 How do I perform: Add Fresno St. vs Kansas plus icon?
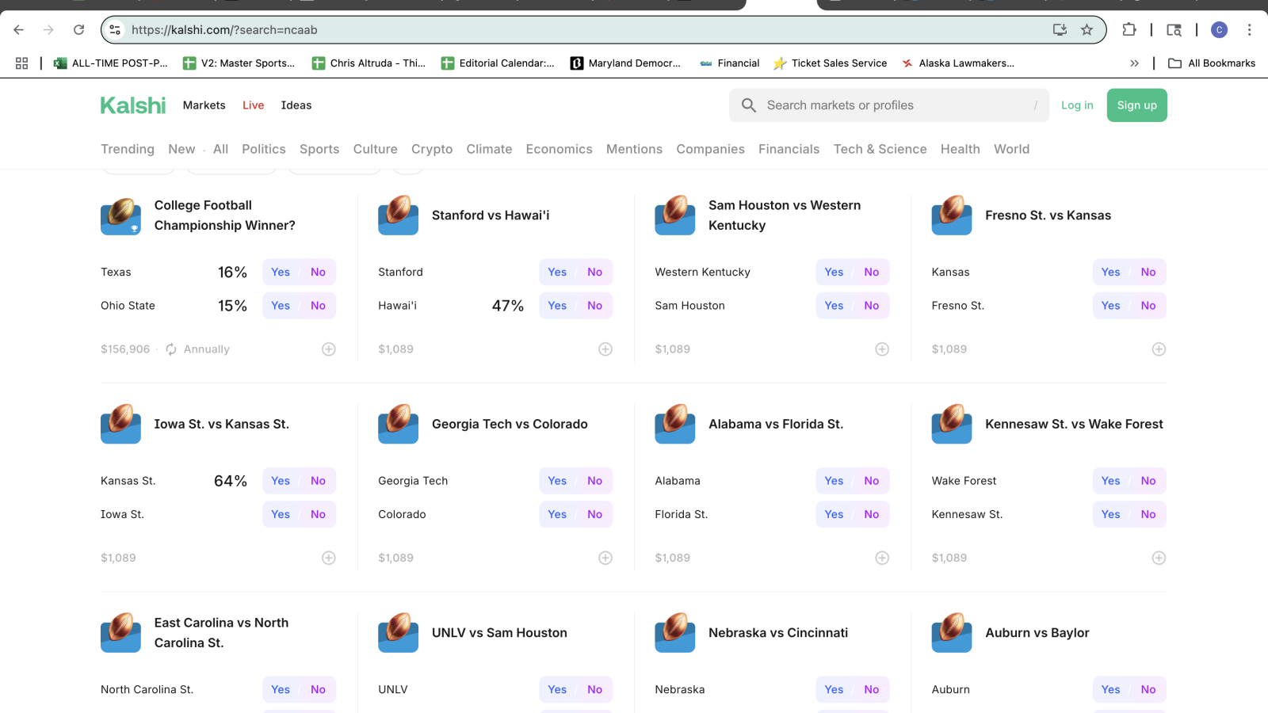[x=1159, y=349]
